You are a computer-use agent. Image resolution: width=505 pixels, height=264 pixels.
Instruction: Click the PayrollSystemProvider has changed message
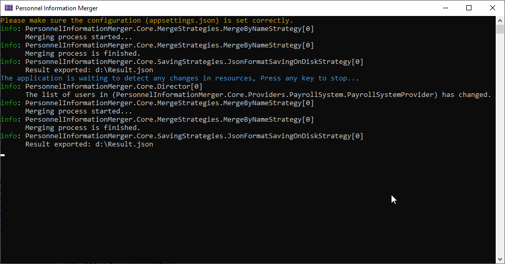pos(258,95)
